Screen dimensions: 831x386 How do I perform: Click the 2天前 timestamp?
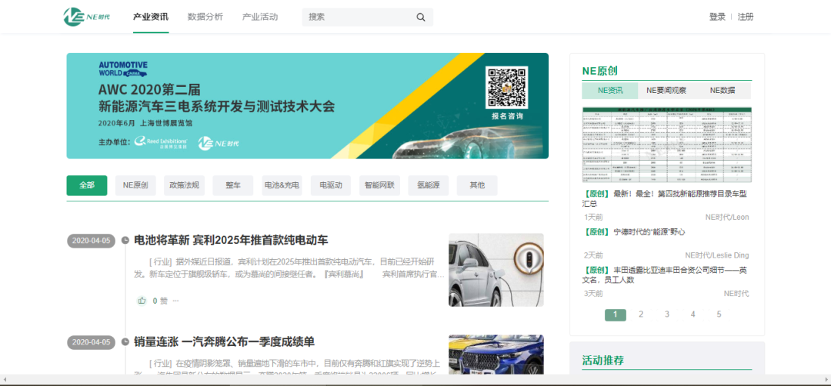pos(593,255)
